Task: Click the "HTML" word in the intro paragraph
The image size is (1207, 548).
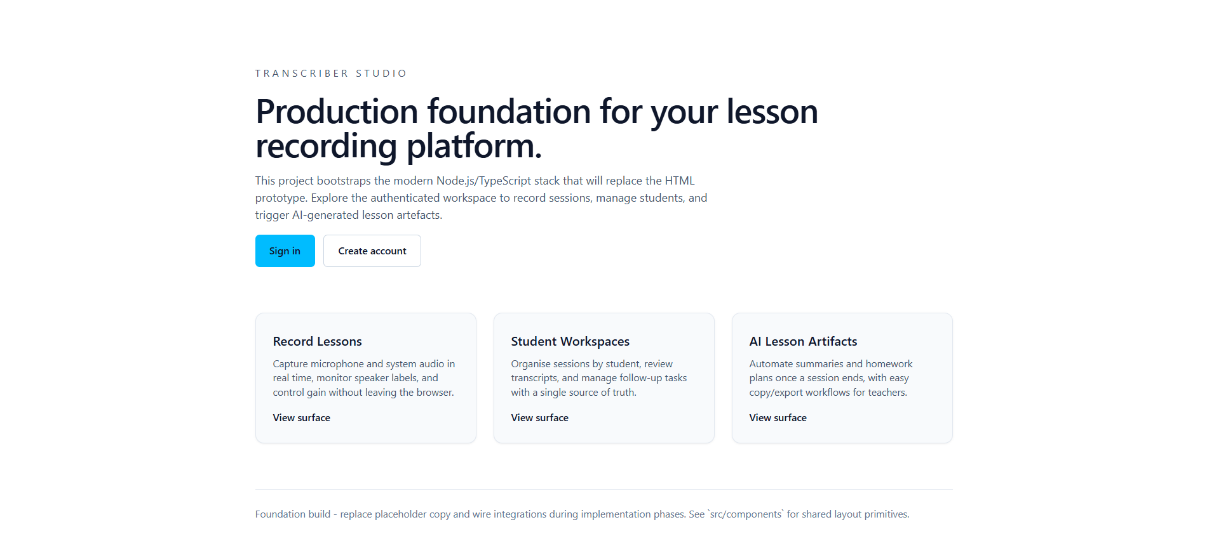Action: pos(680,181)
